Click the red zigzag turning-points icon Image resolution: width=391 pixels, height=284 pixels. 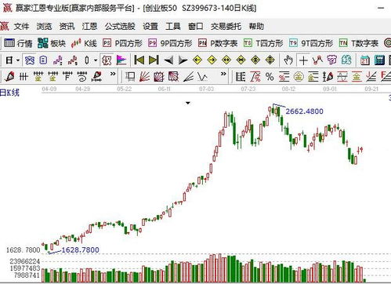tap(317, 60)
